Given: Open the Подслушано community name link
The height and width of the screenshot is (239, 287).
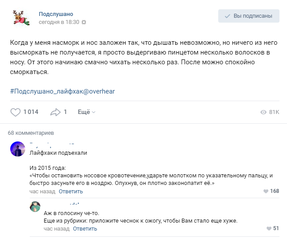Looking at the screenshot, I should (x=56, y=14).
